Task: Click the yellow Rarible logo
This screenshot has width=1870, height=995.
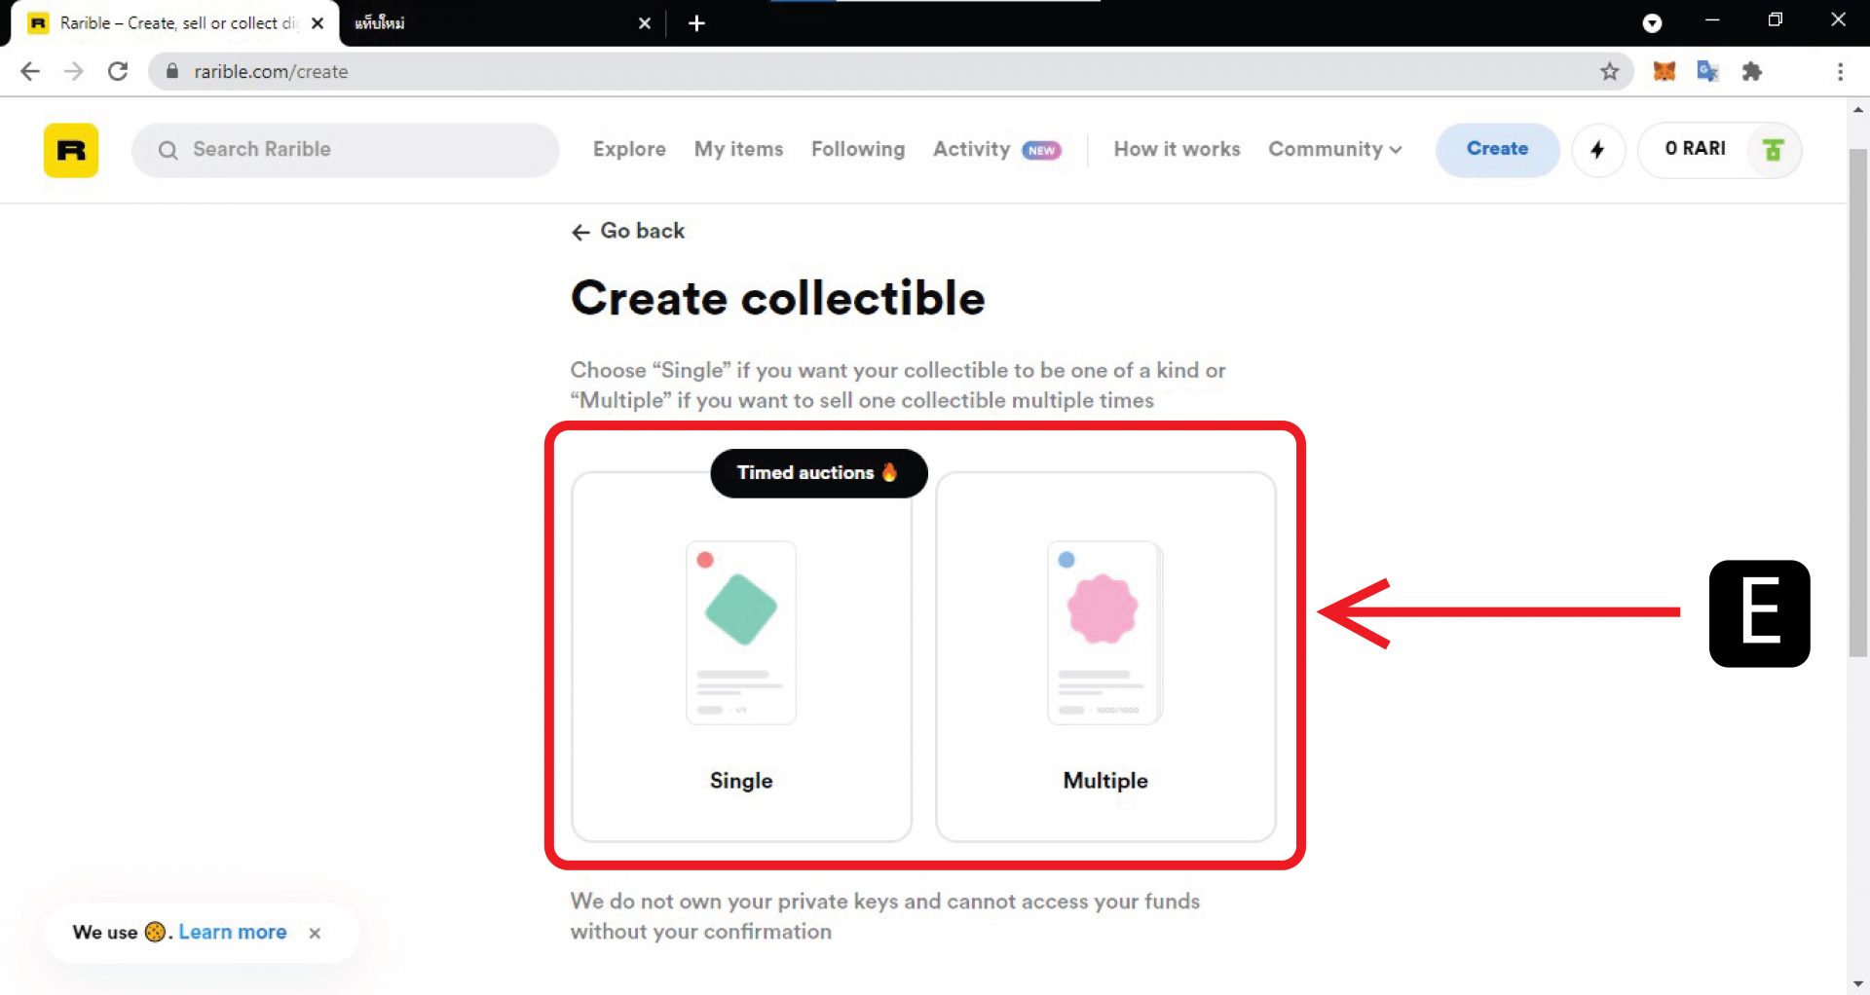Action: (x=71, y=150)
